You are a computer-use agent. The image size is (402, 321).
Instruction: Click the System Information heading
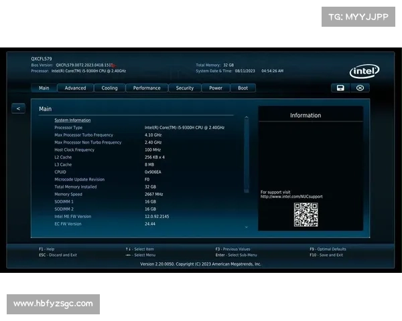point(72,120)
